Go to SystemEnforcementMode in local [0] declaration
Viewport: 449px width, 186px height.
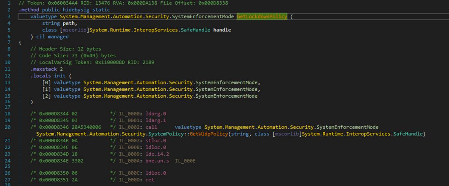pos(227,82)
